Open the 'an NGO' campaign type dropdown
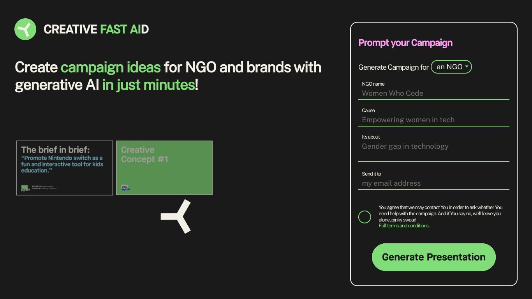This screenshot has width=532, height=299. pos(451,67)
